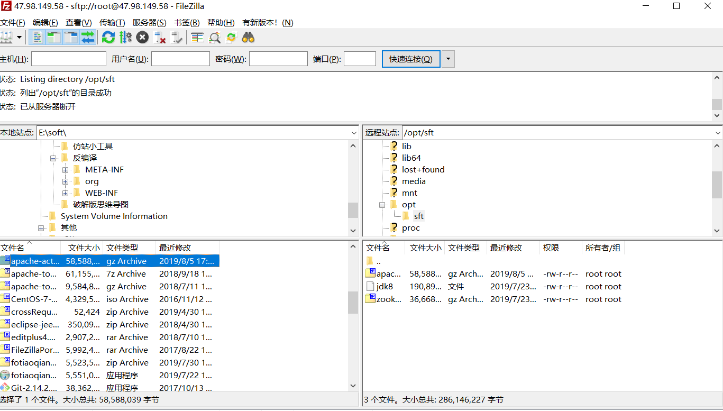Disconnect from current server icon
The image size is (723, 411).
160,38
